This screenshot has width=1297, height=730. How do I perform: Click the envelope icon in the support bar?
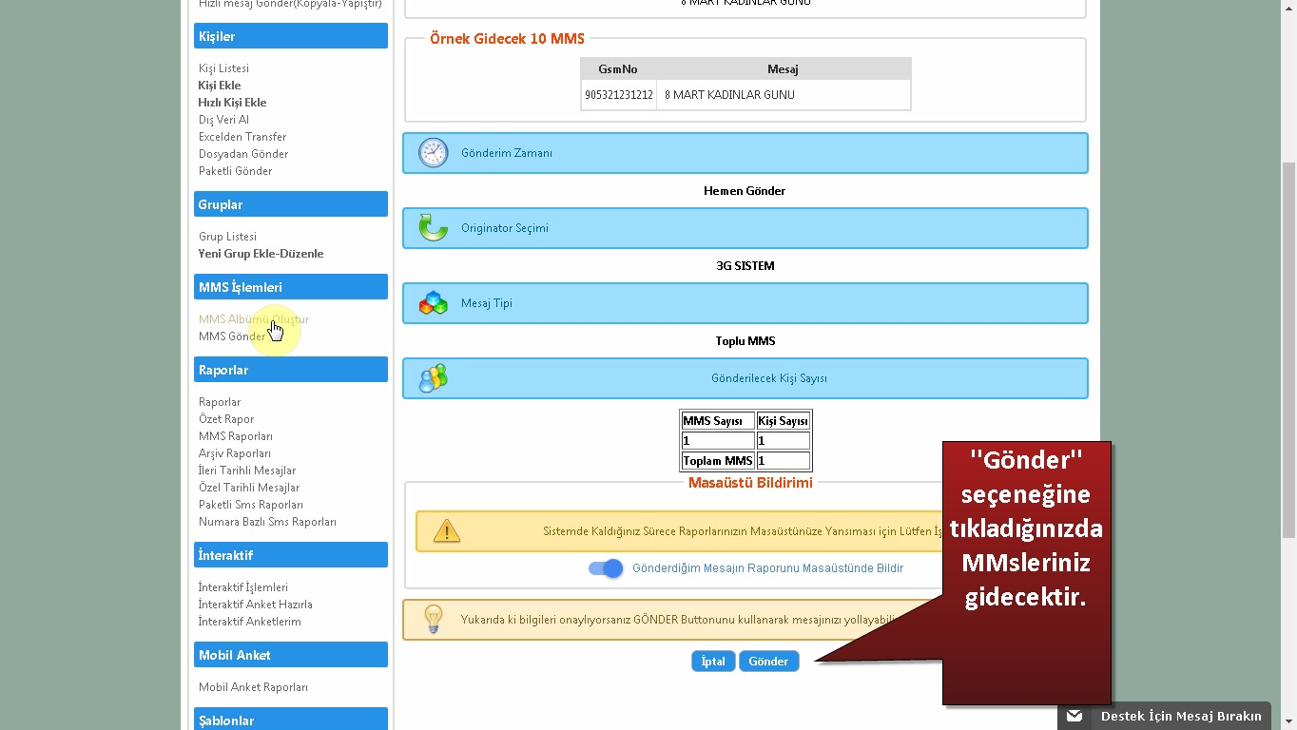click(x=1074, y=716)
